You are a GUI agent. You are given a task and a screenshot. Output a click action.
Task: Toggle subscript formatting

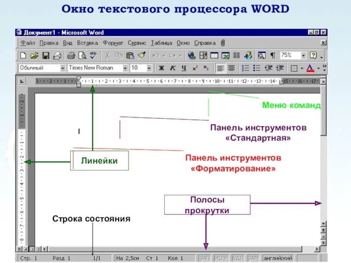(x=206, y=68)
